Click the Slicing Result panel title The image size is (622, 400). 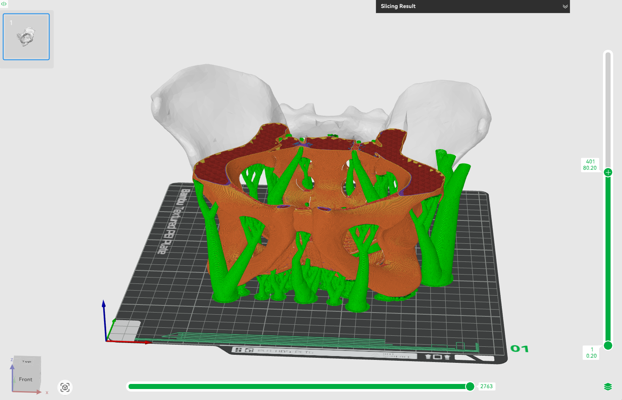tap(398, 6)
